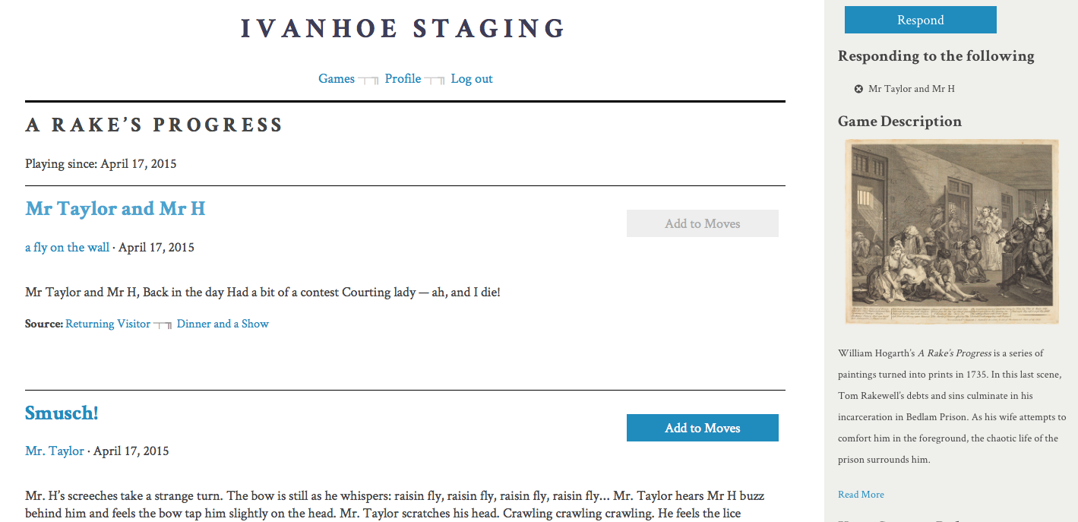Open the Mr Taylor and Mr H post title
This screenshot has height=522, width=1078.
click(115, 208)
